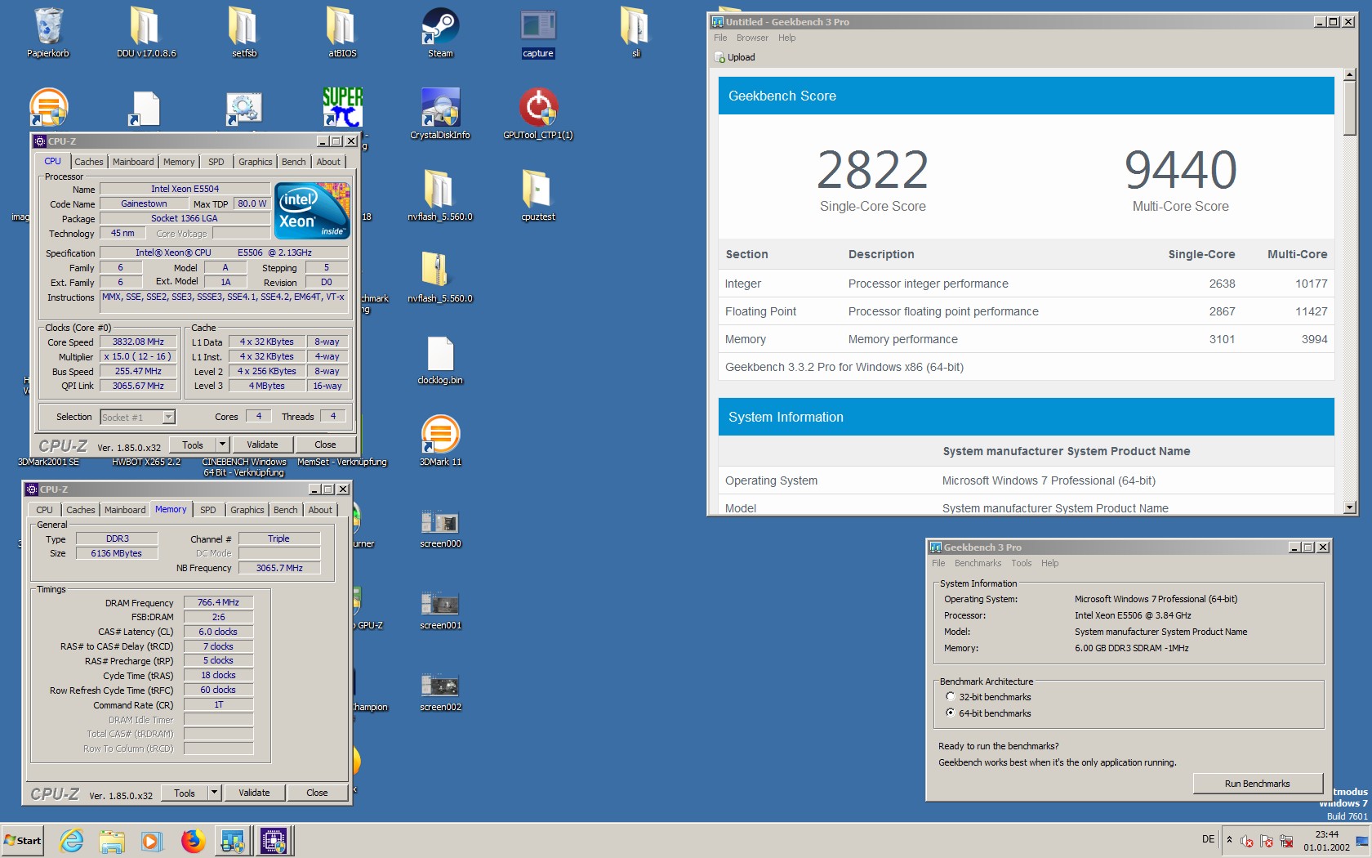Launch Firefox from the taskbar
This screenshot has height=858, width=1372.
[193, 840]
